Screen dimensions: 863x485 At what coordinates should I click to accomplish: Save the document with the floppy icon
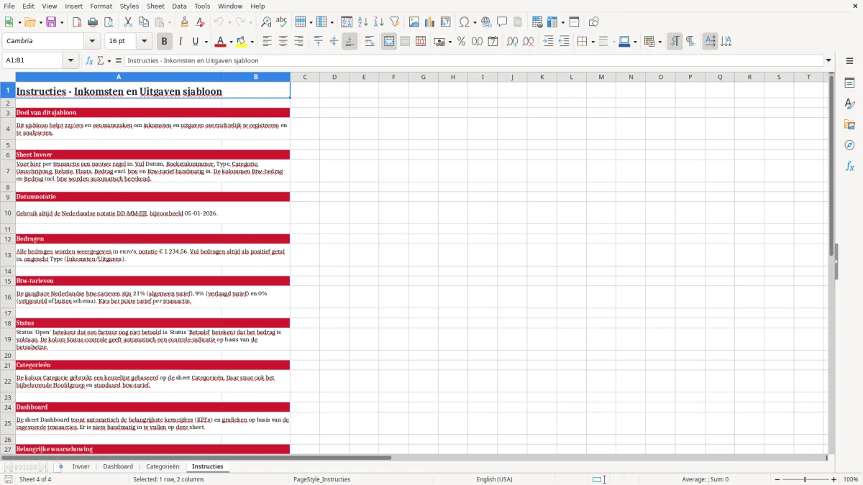pyautogui.click(x=51, y=22)
